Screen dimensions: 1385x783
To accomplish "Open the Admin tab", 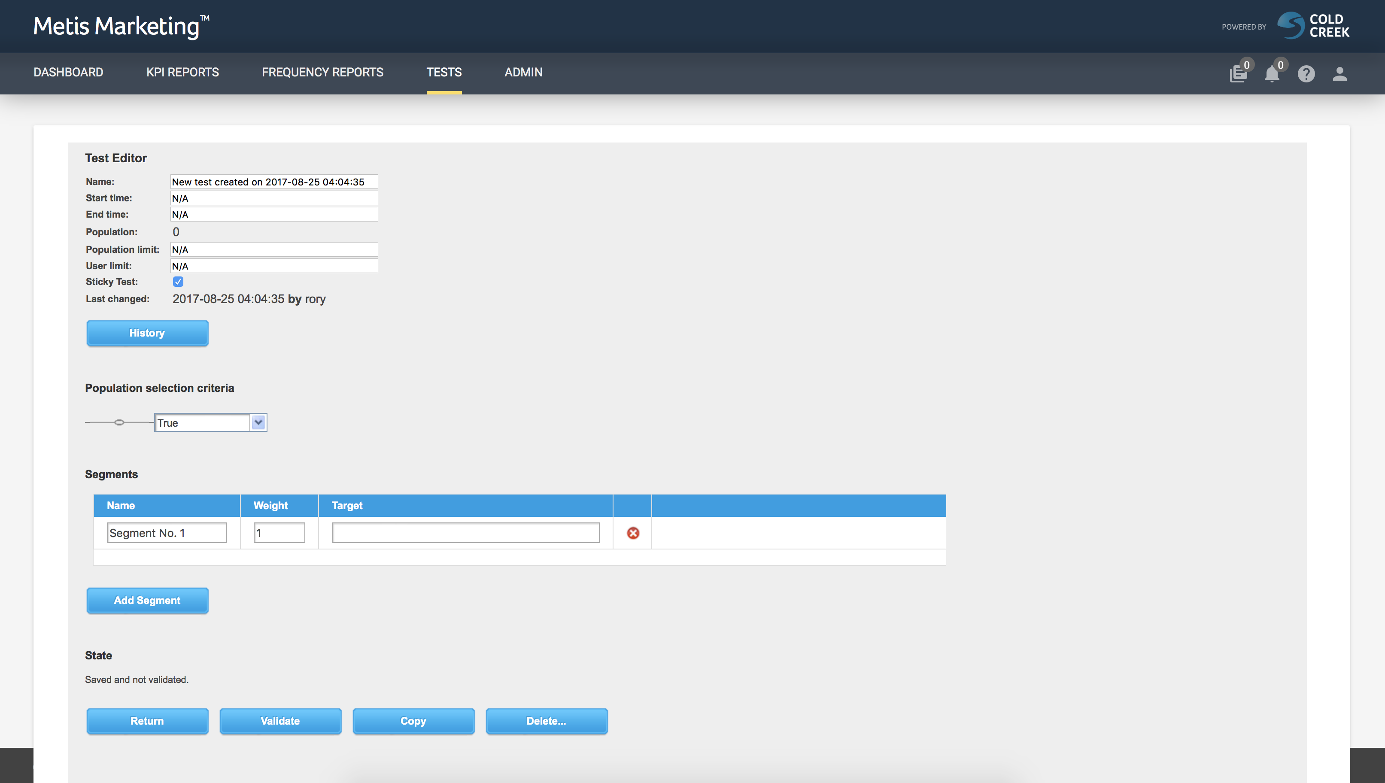I will pyautogui.click(x=523, y=72).
